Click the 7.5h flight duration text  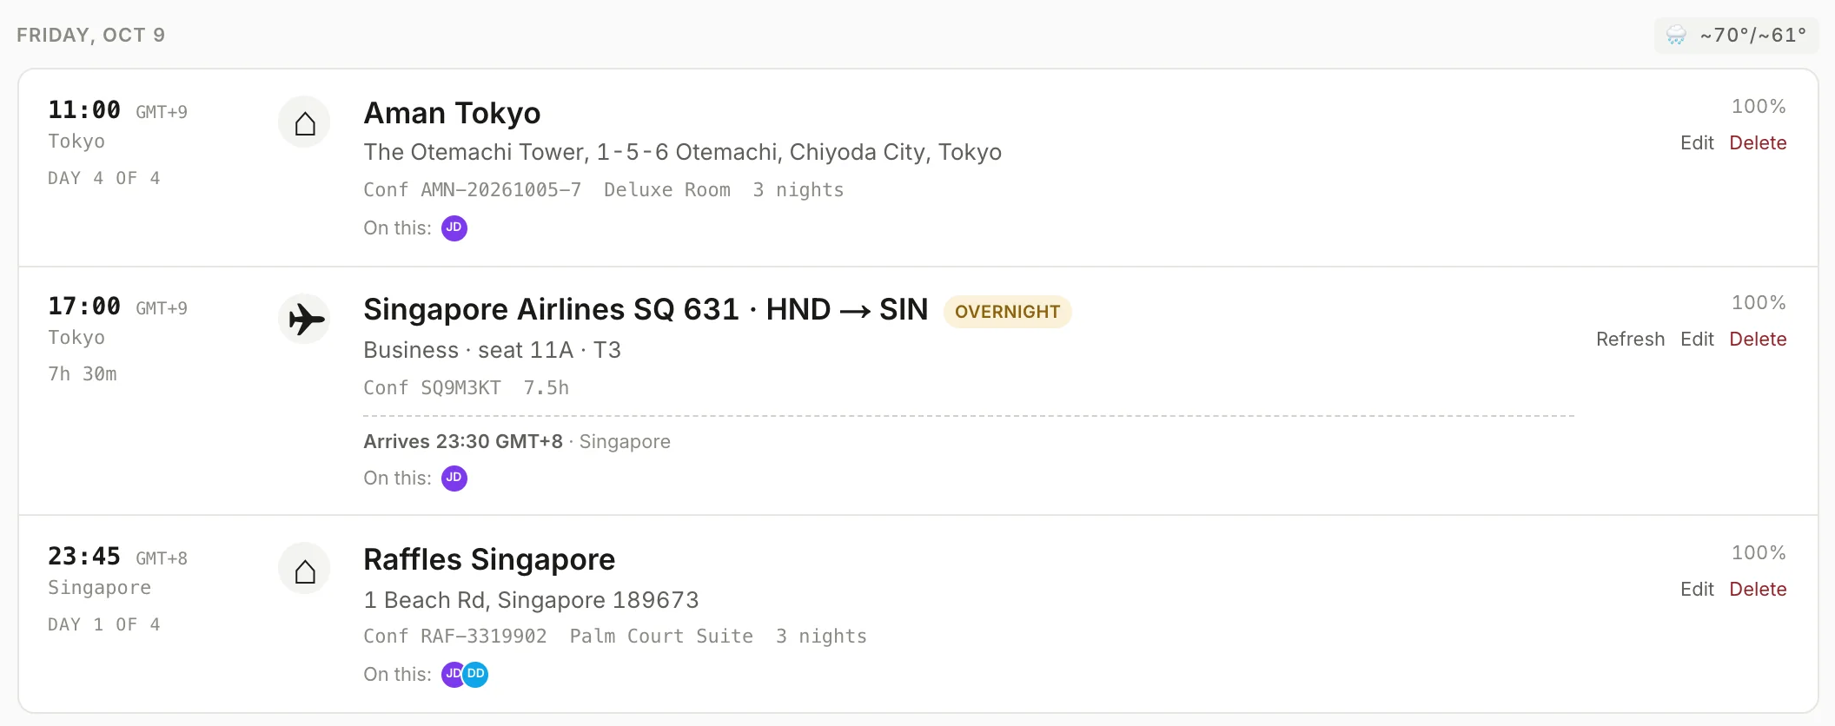546,388
